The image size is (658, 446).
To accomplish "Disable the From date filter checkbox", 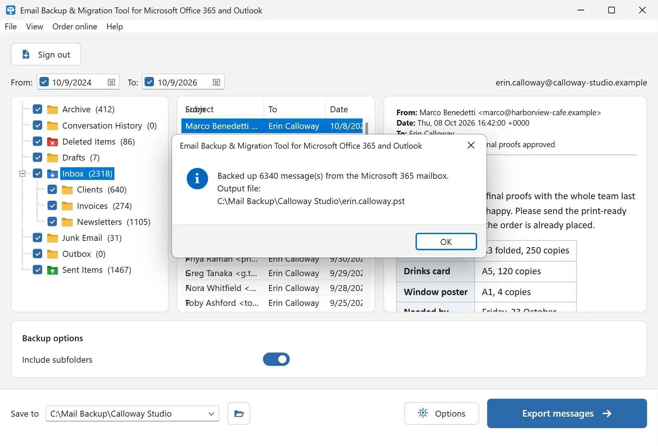I will 44,82.
